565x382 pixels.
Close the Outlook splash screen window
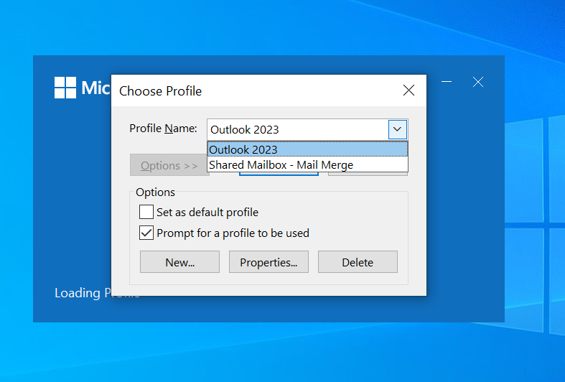pos(478,82)
